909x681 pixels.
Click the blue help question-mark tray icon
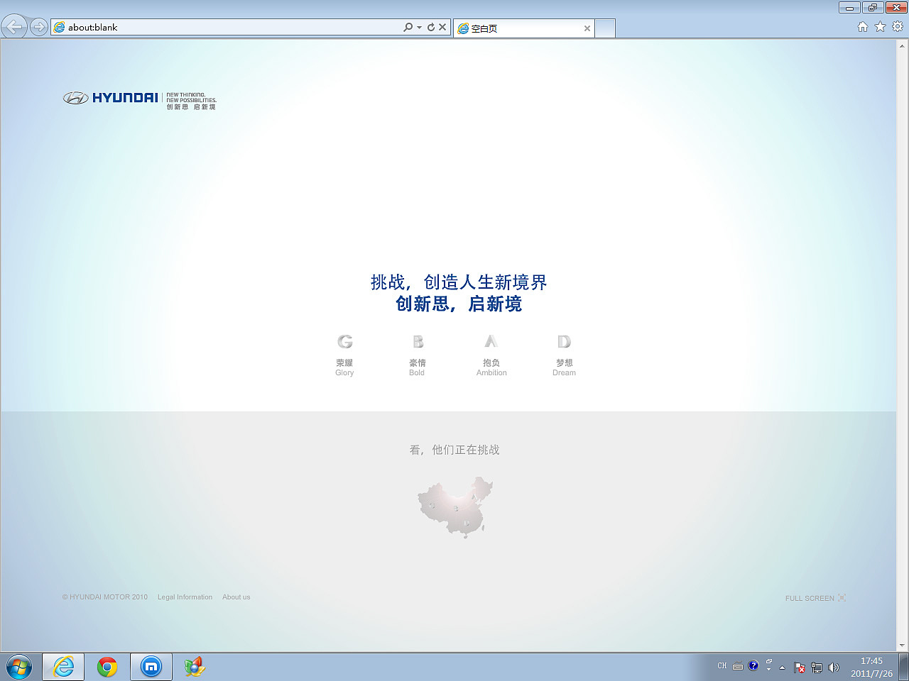753,665
